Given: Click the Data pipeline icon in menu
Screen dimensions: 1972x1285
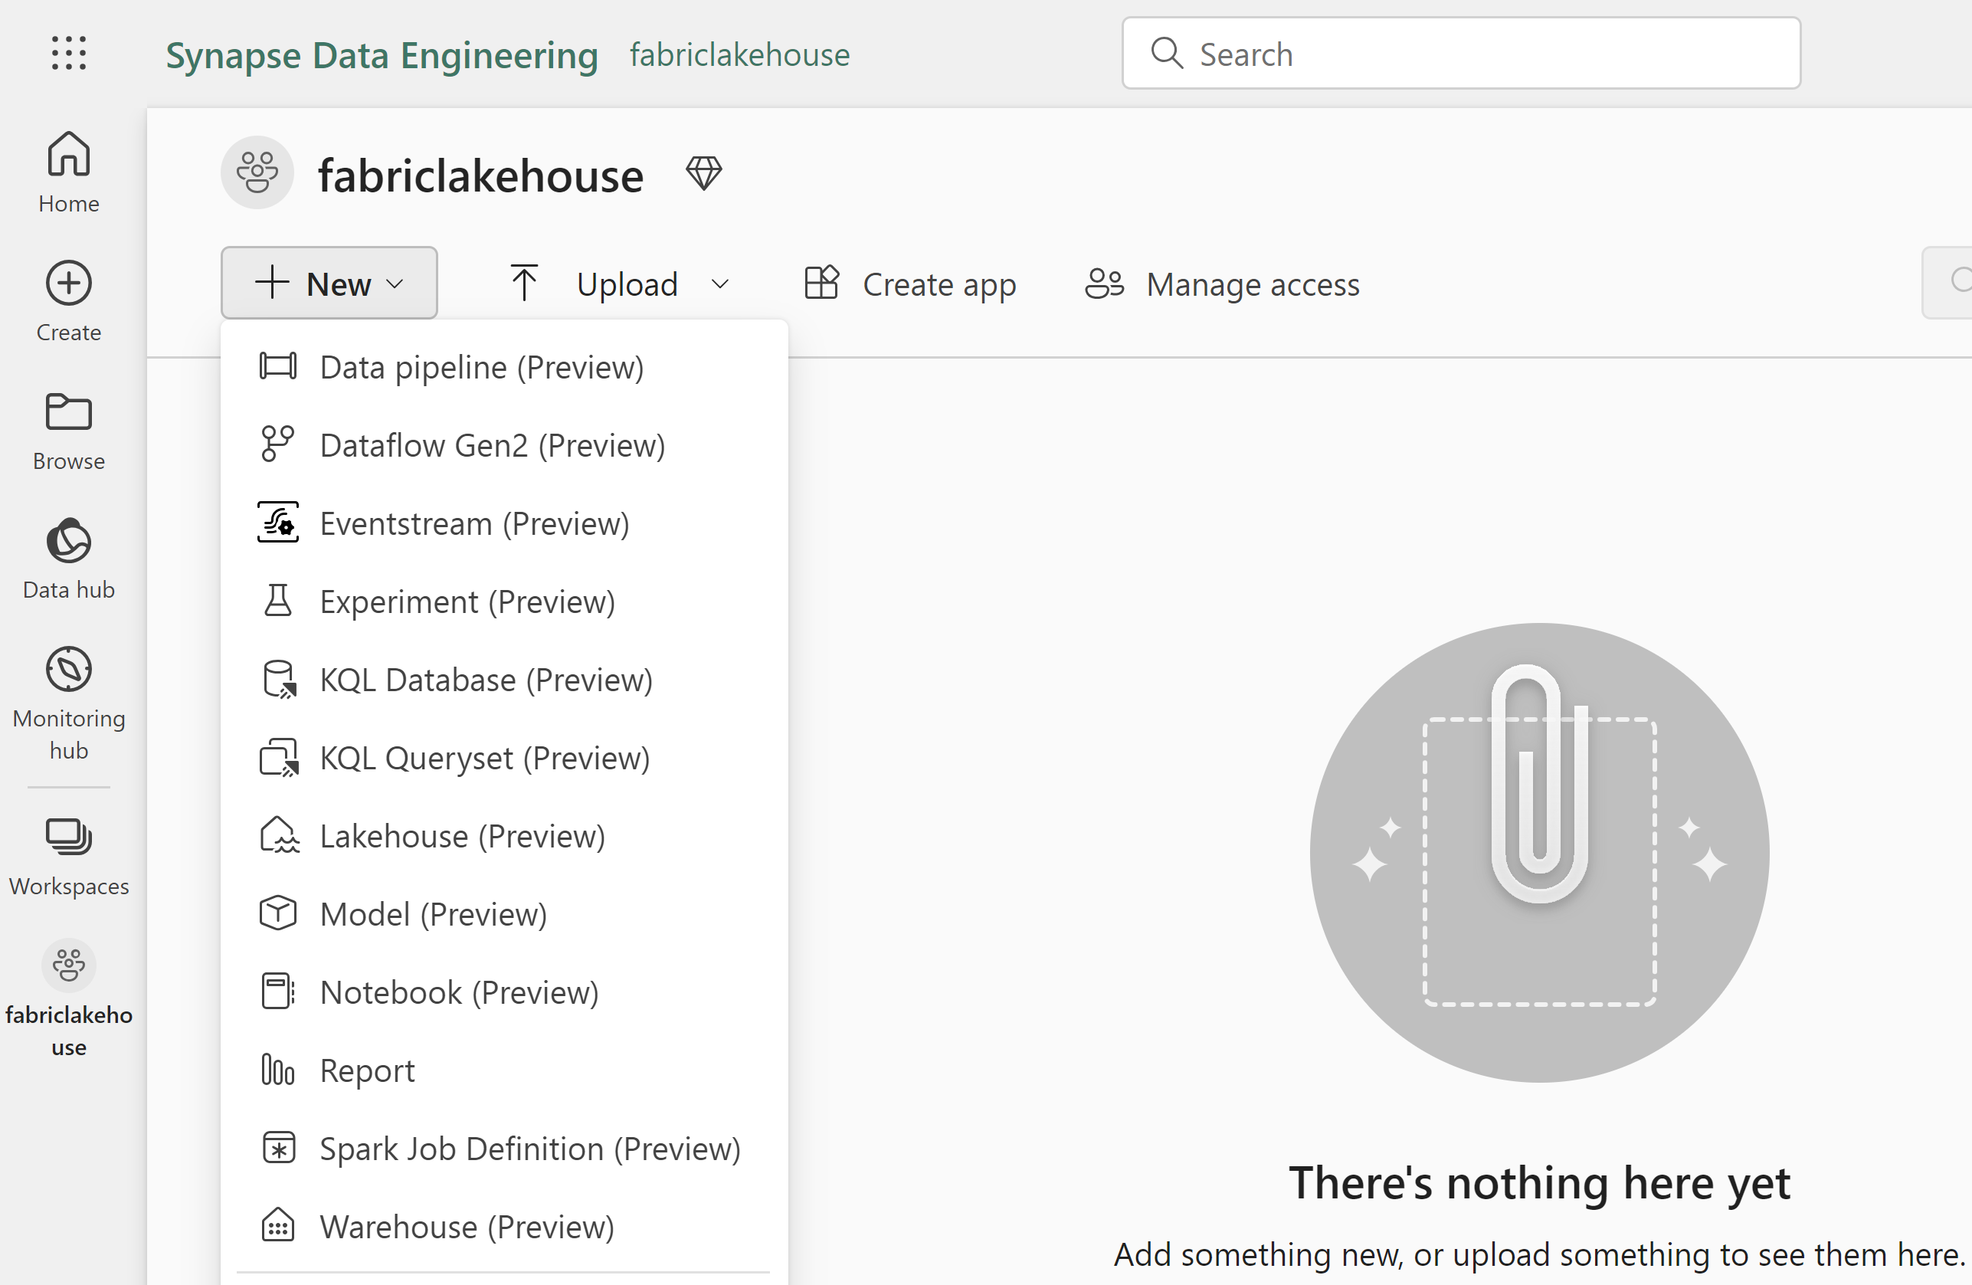Looking at the screenshot, I should pos(277,366).
